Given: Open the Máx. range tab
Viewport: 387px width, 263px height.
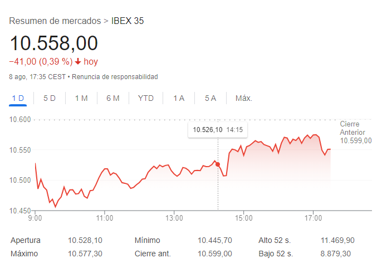Looking at the screenshot, I should pos(244,99).
